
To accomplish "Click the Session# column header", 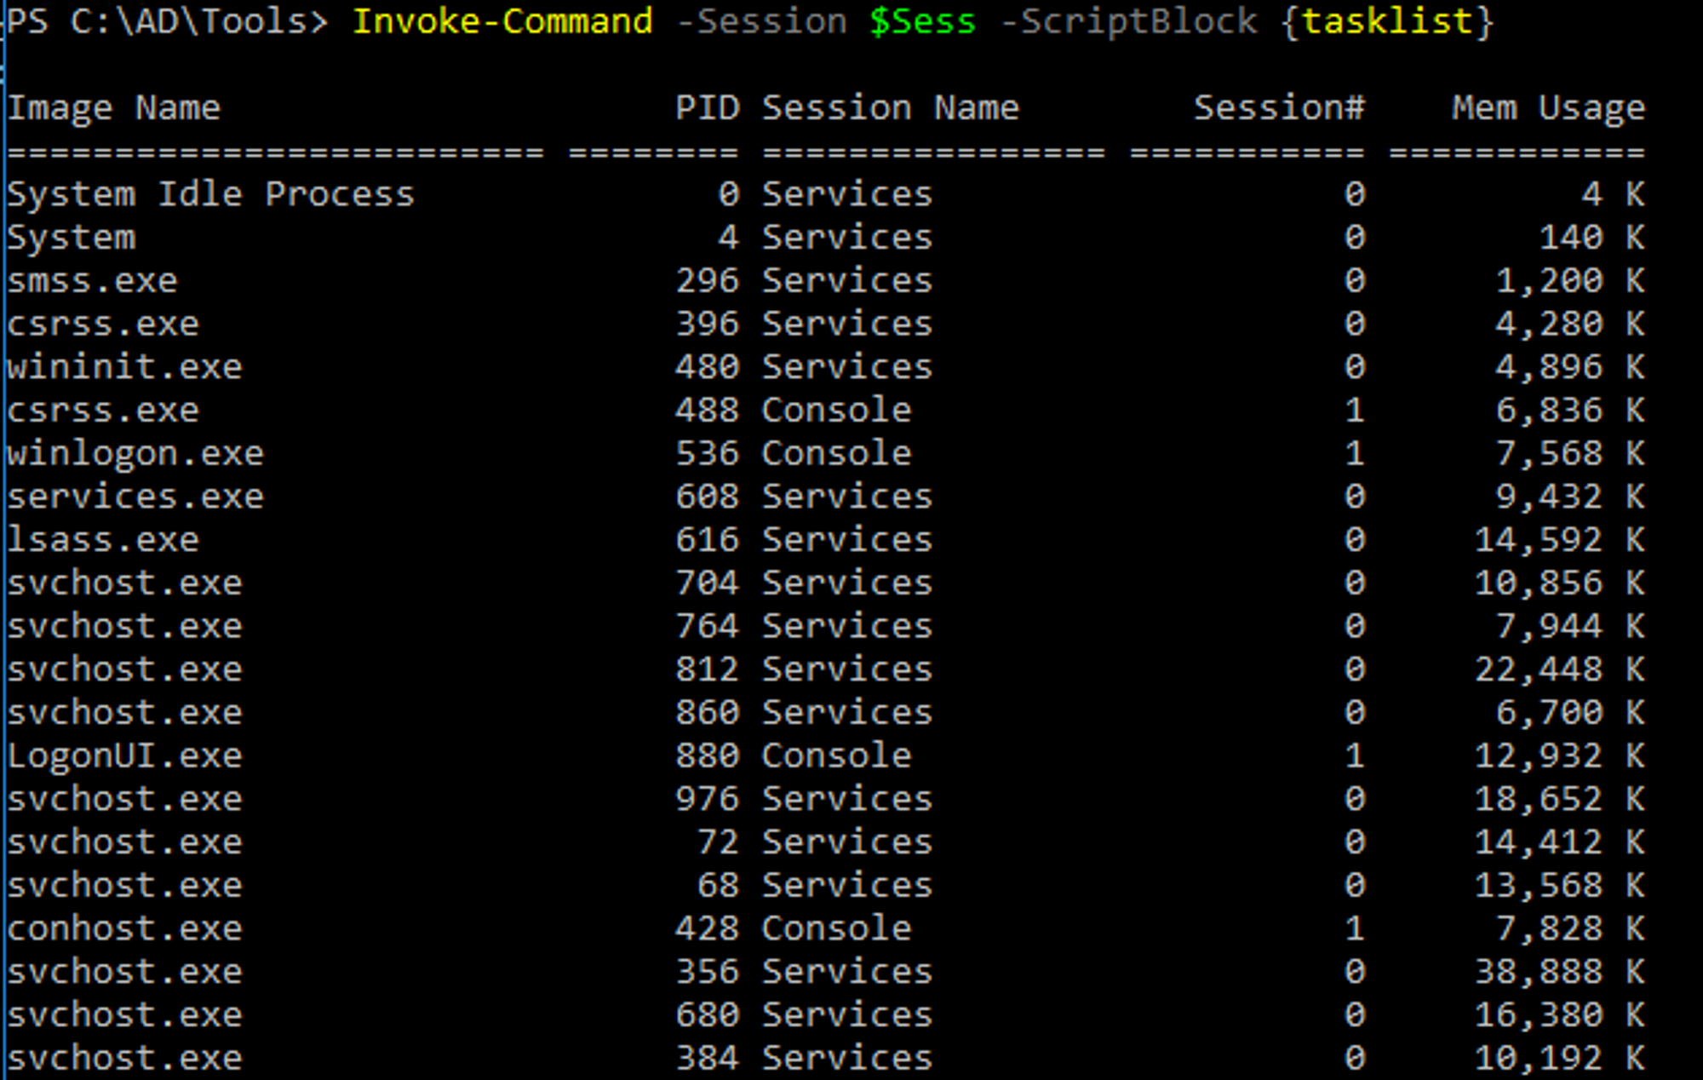I will 1278,108.
